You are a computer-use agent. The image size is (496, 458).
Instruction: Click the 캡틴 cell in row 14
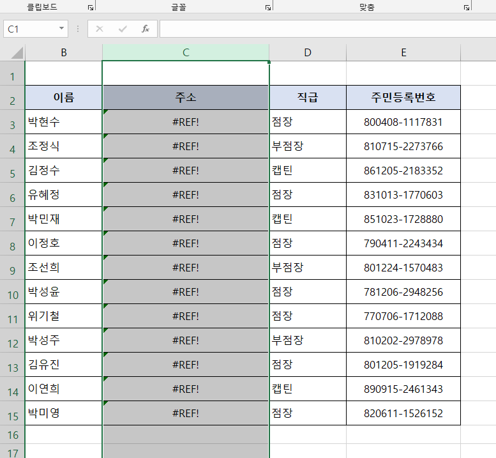(x=308, y=389)
